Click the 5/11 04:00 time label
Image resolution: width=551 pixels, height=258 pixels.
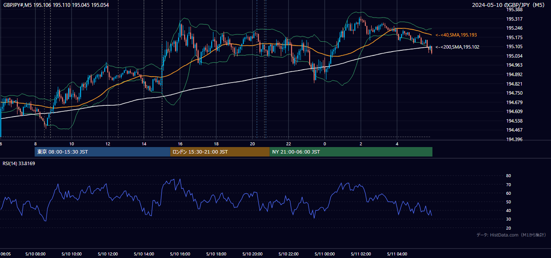tap(398, 254)
